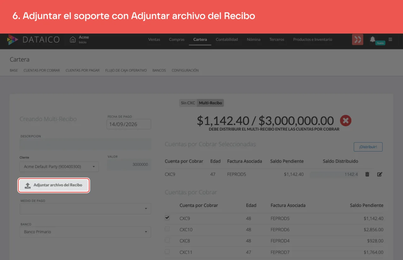Open the Configuración tab
Screen dimensions: 403x260
click(x=185, y=70)
